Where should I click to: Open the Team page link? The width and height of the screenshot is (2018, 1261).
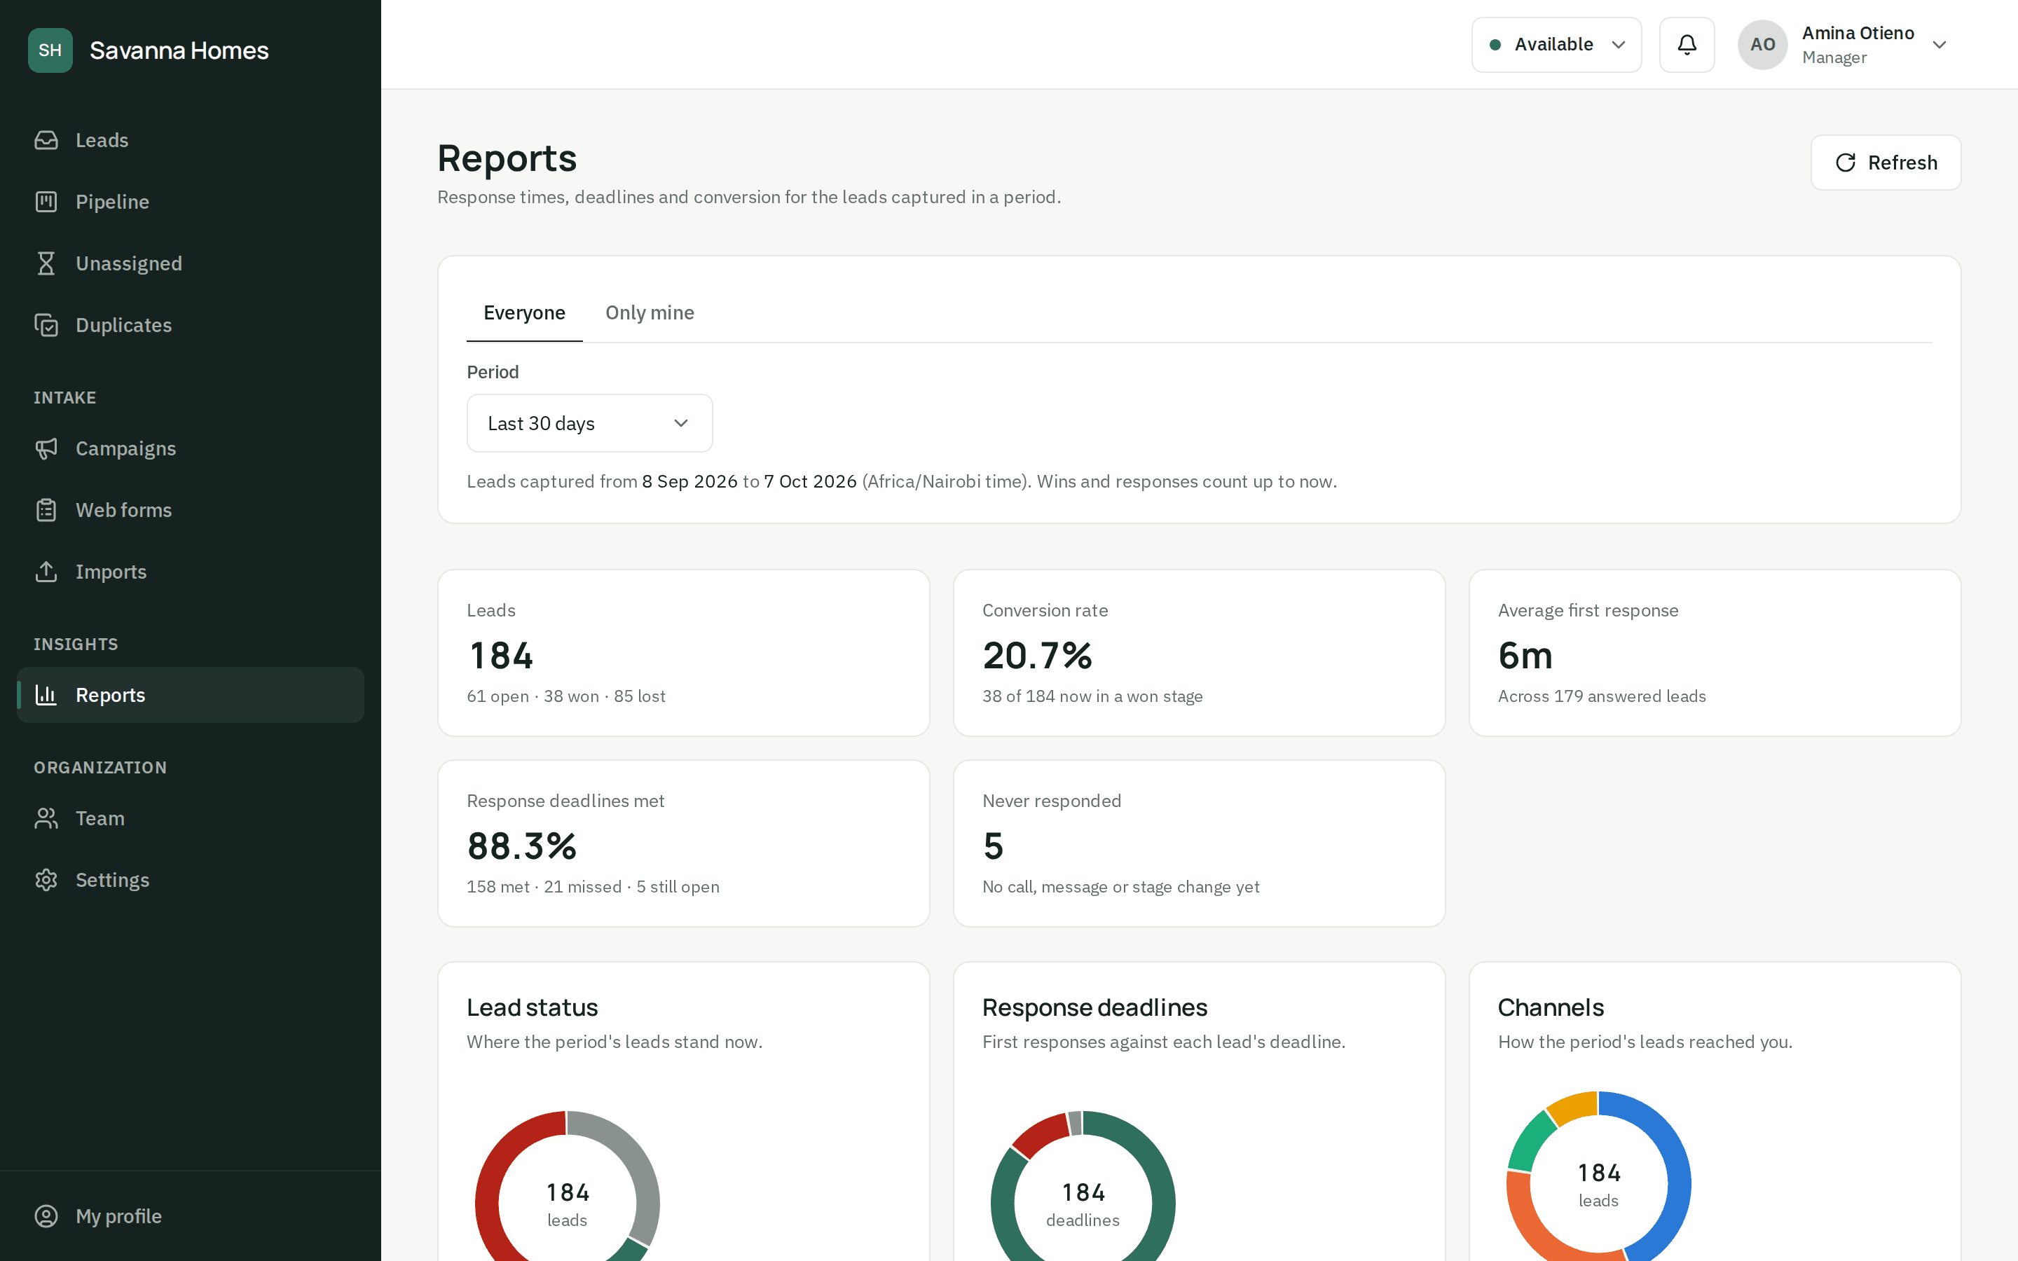pos(190,818)
